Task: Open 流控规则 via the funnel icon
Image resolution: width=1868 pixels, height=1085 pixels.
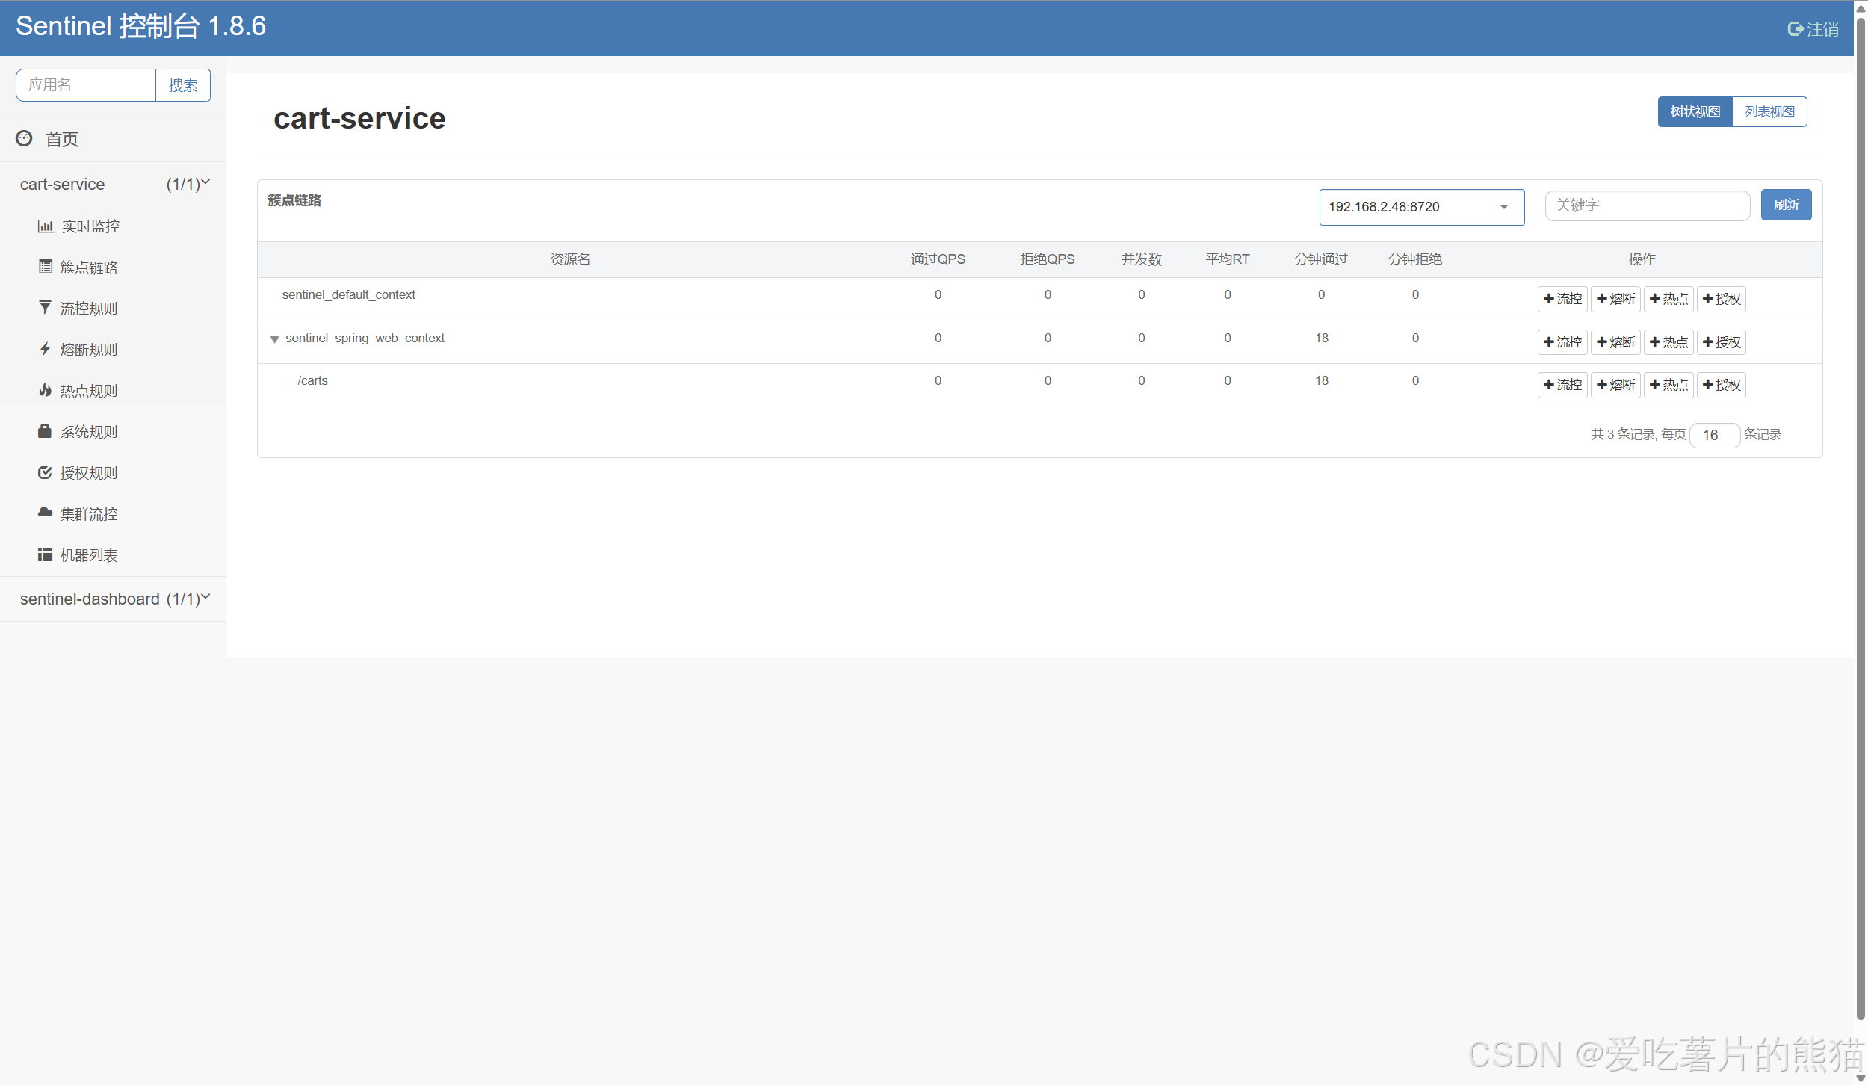Action: click(x=46, y=308)
